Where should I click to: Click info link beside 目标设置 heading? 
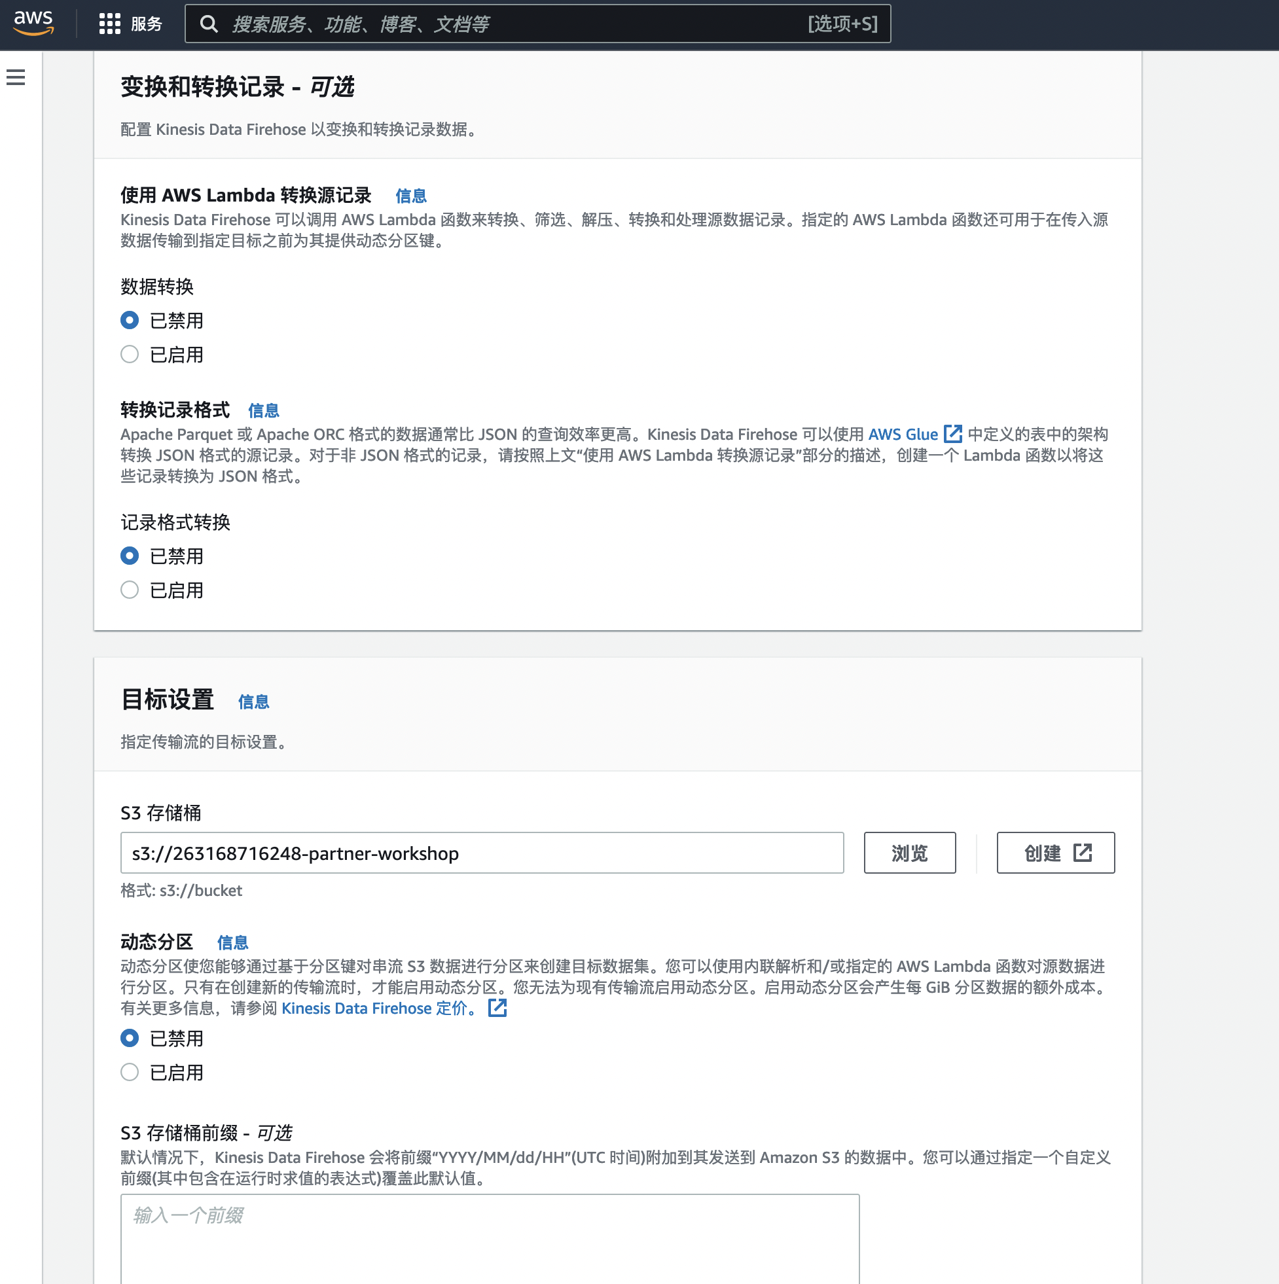tap(253, 702)
